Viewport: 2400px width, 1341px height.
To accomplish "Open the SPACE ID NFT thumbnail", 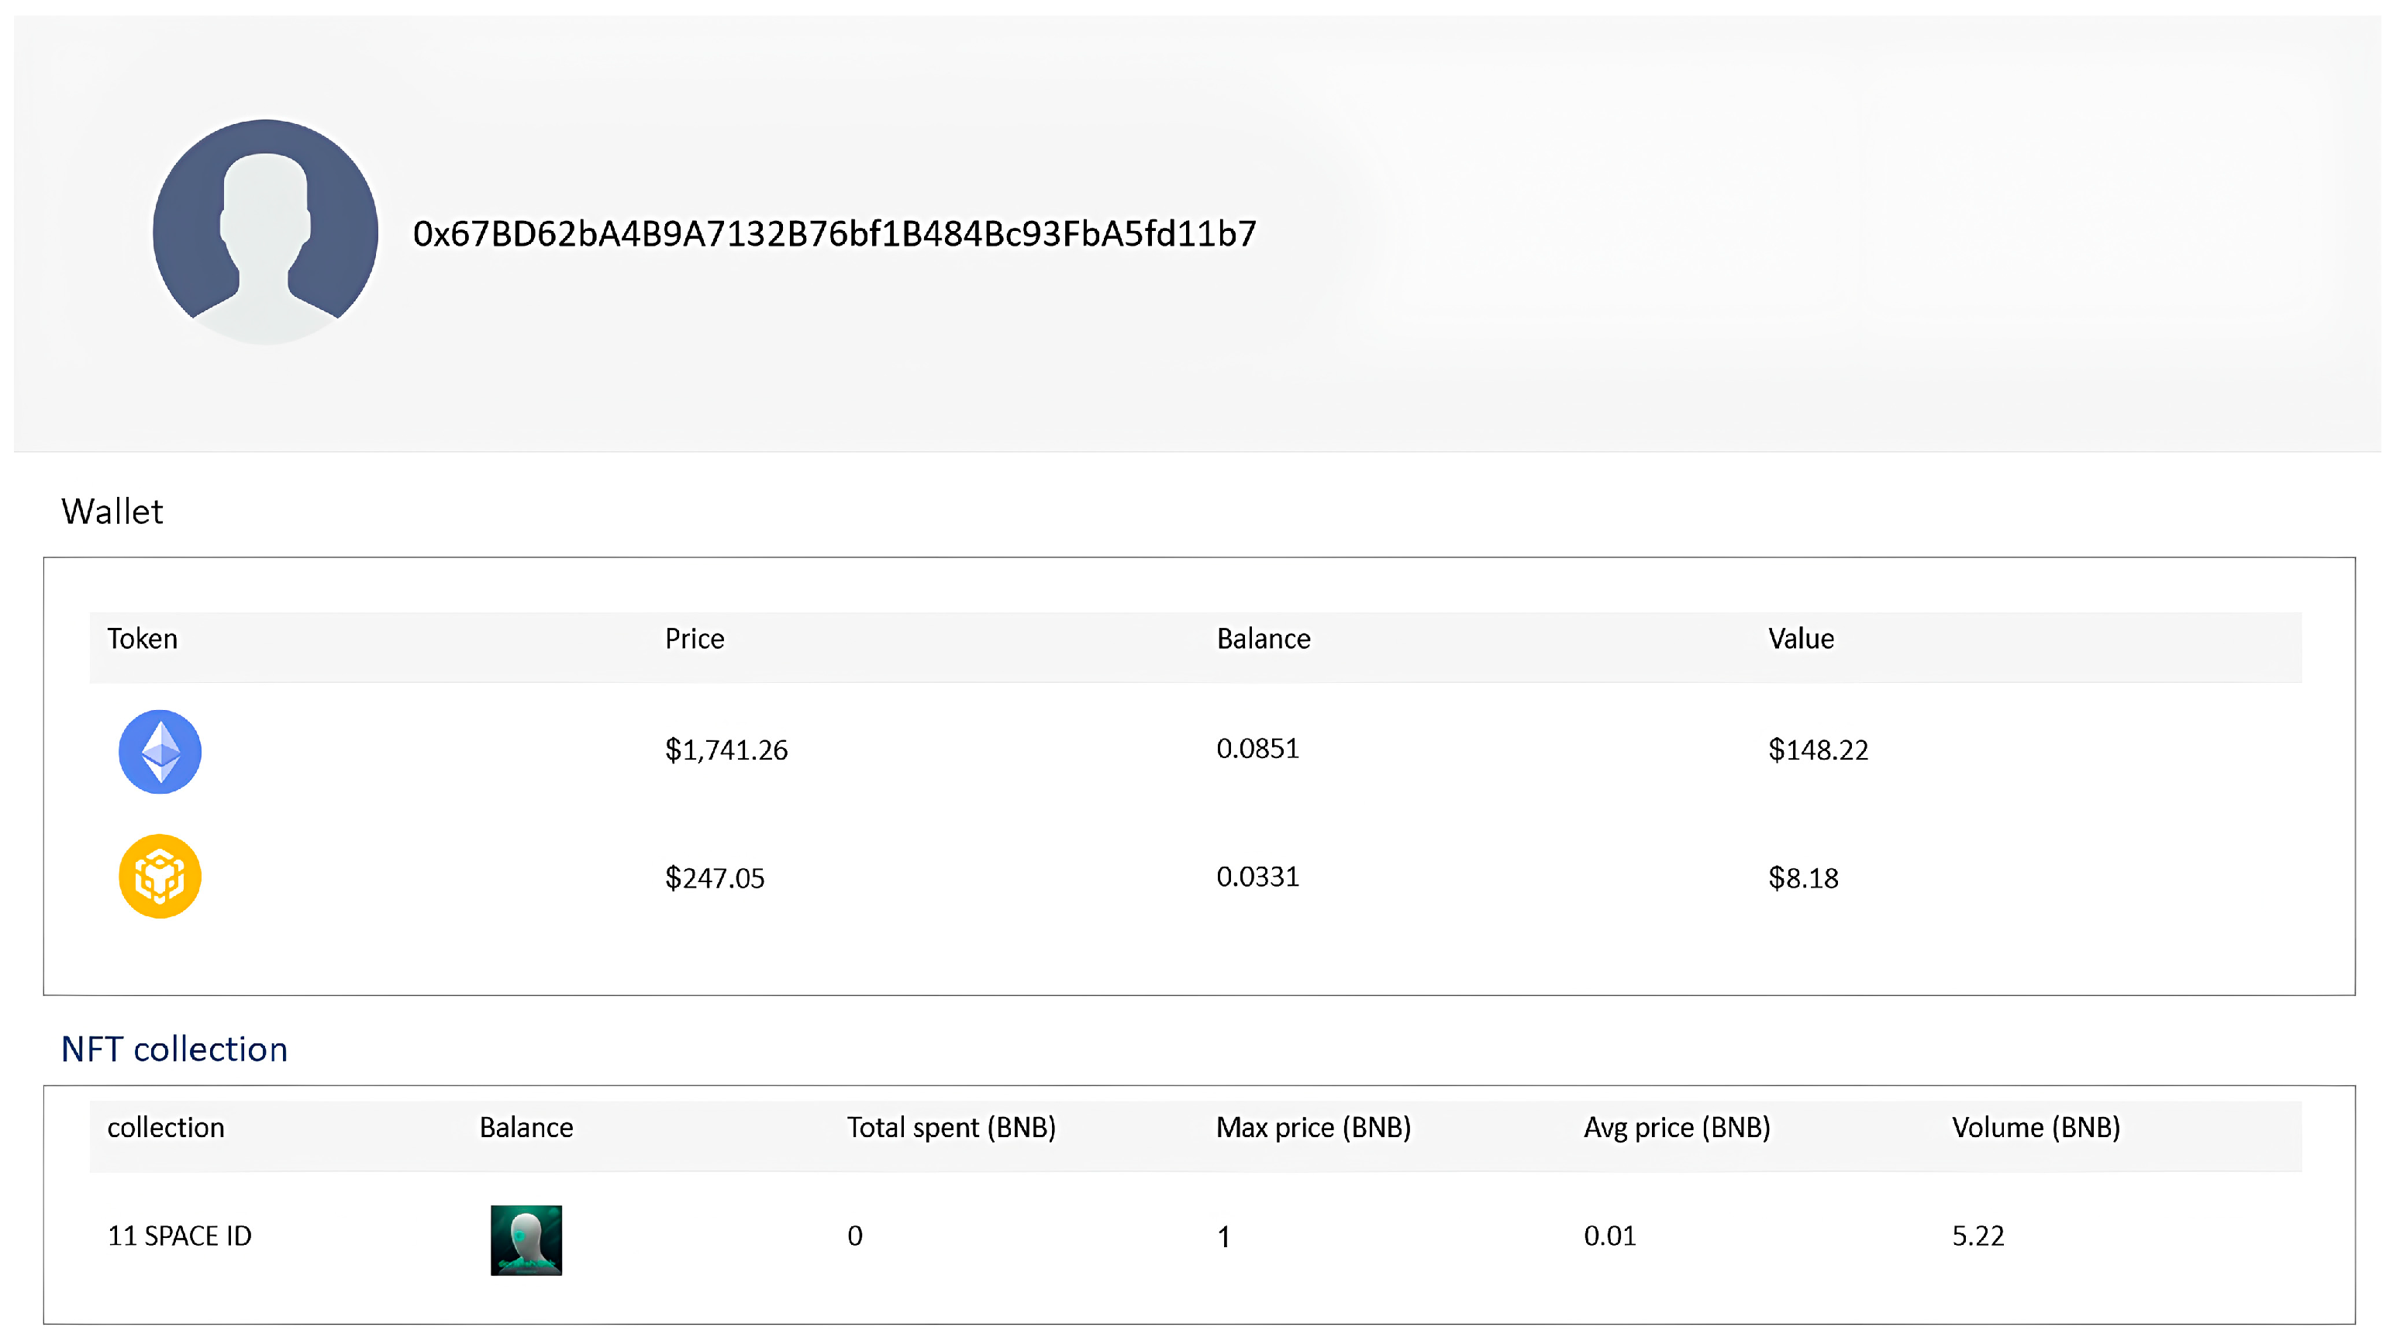I will coord(526,1240).
